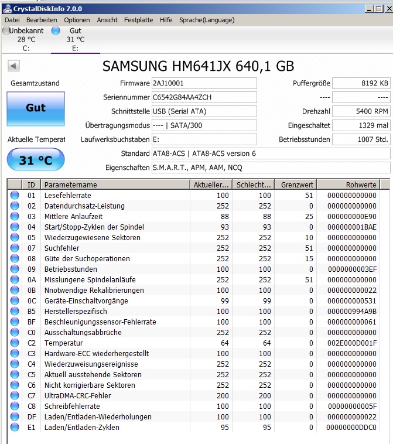
Task: Click status orb of Start/Stopp-Zyklen der Spindel row
Action: (x=15, y=227)
